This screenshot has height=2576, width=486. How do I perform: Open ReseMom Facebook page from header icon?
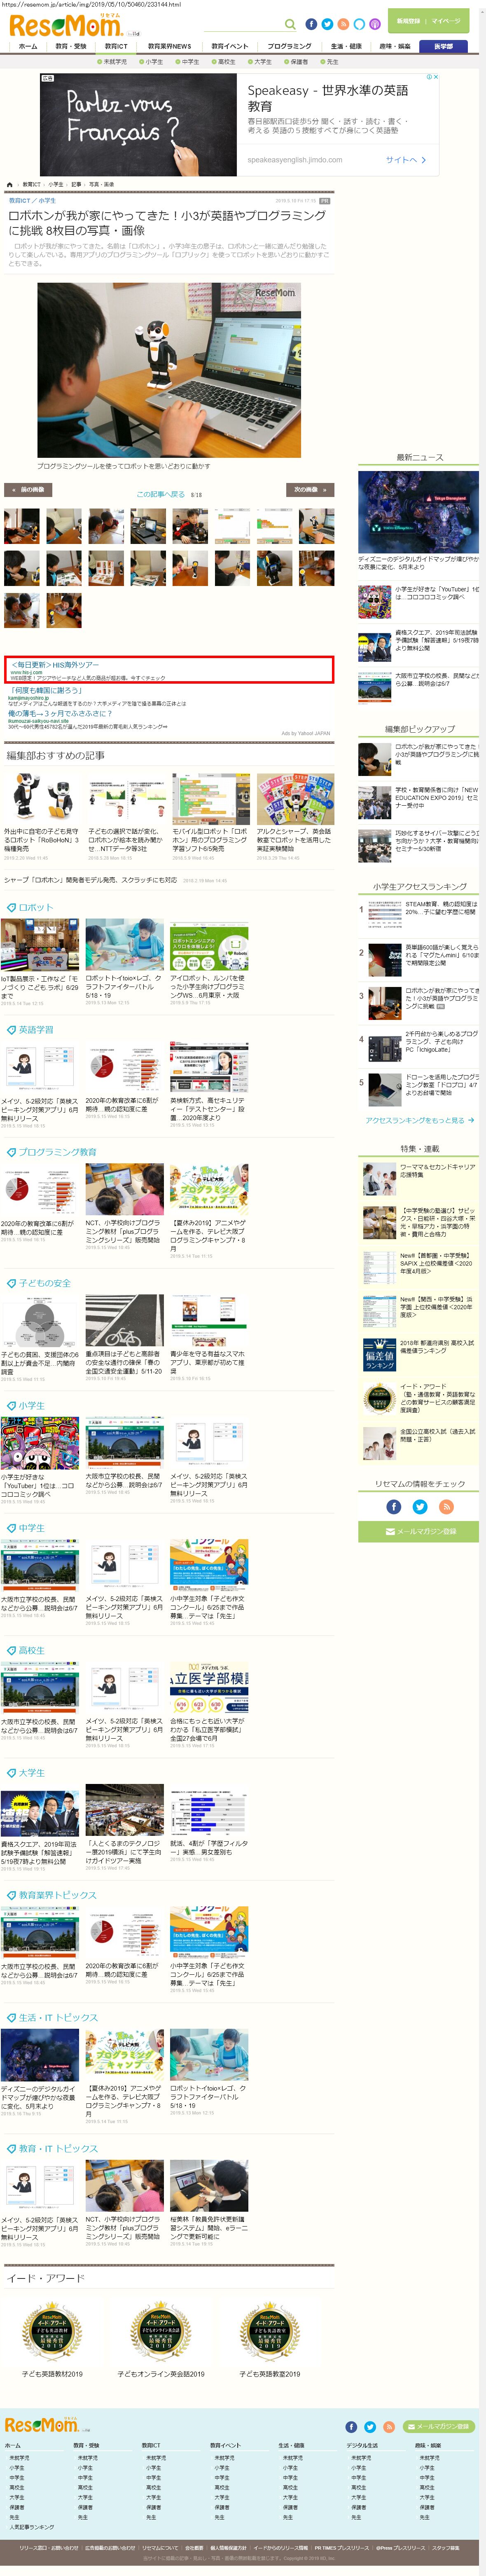pyautogui.click(x=311, y=24)
